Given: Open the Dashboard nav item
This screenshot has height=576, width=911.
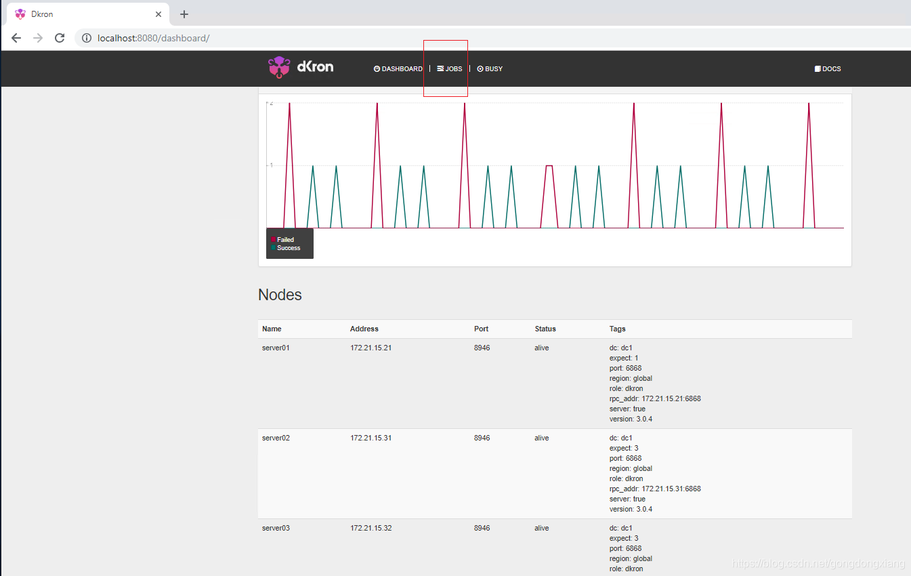Looking at the screenshot, I should (398, 69).
